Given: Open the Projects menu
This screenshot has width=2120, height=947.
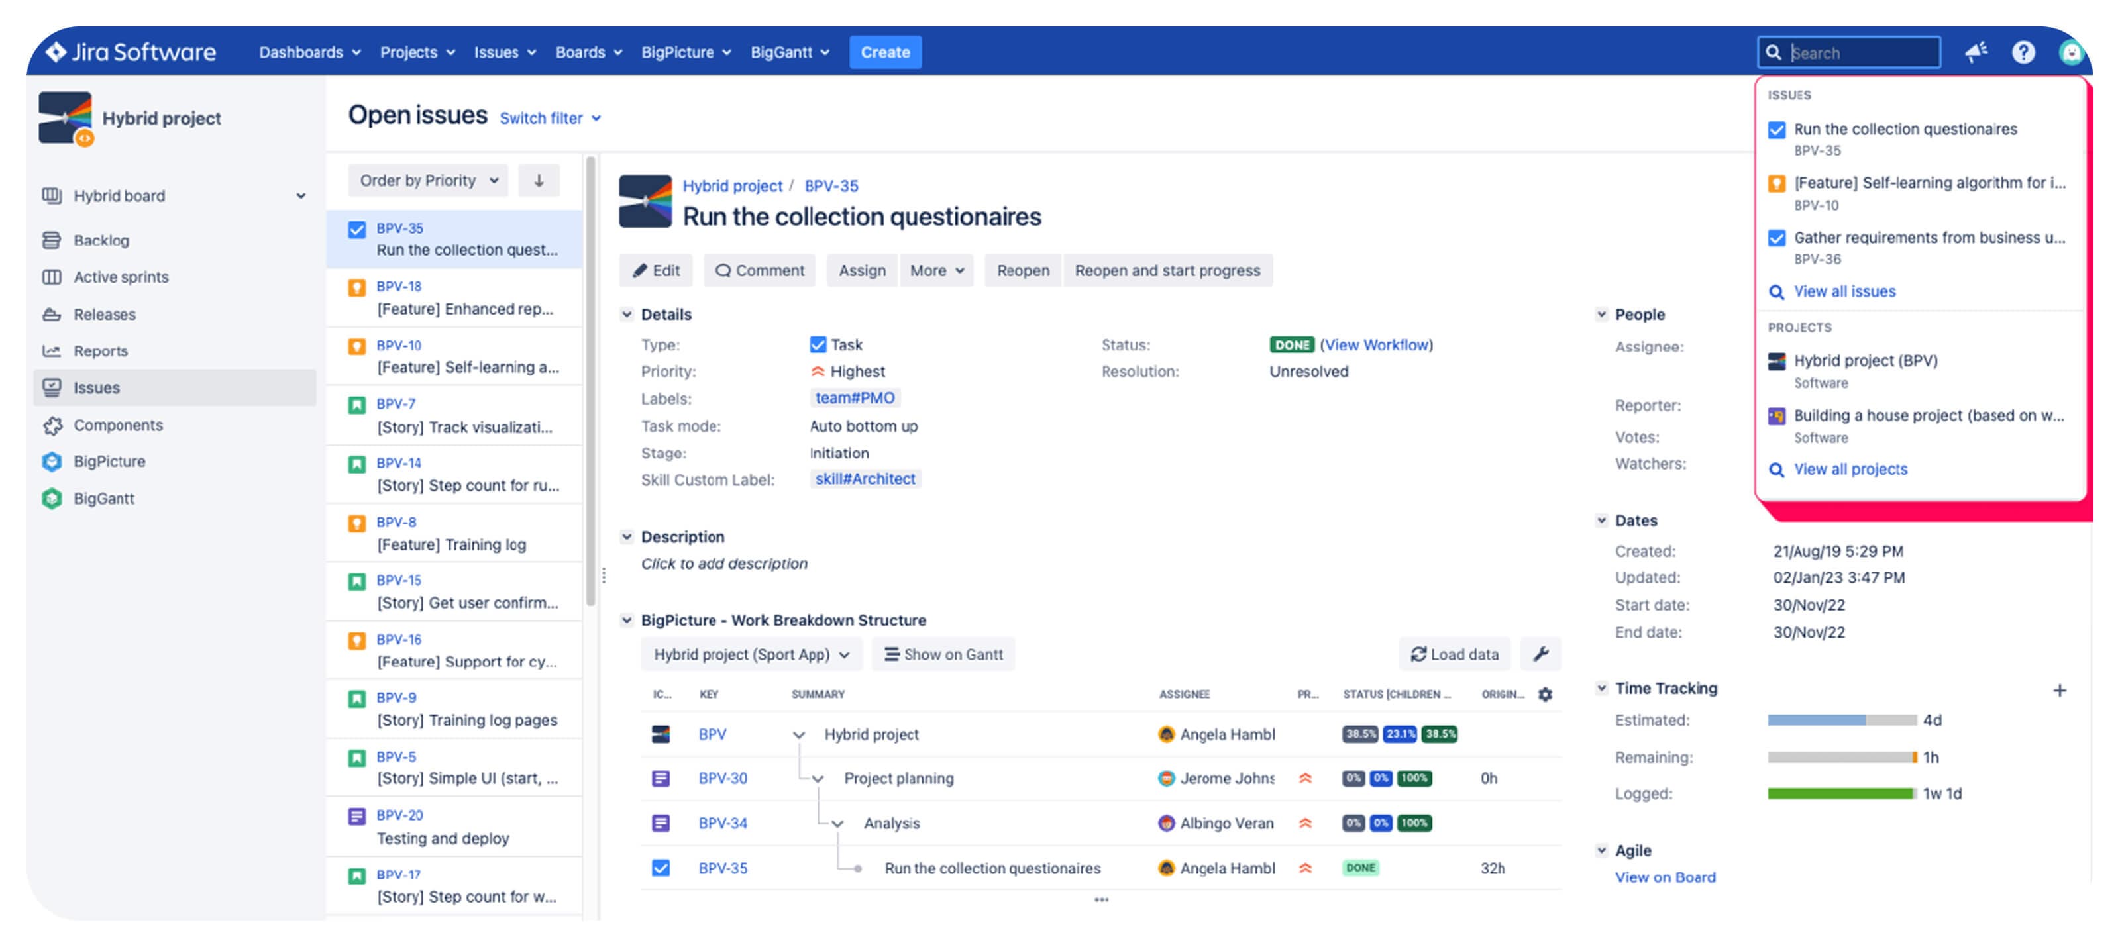Looking at the screenshot, I should (417, 52).
